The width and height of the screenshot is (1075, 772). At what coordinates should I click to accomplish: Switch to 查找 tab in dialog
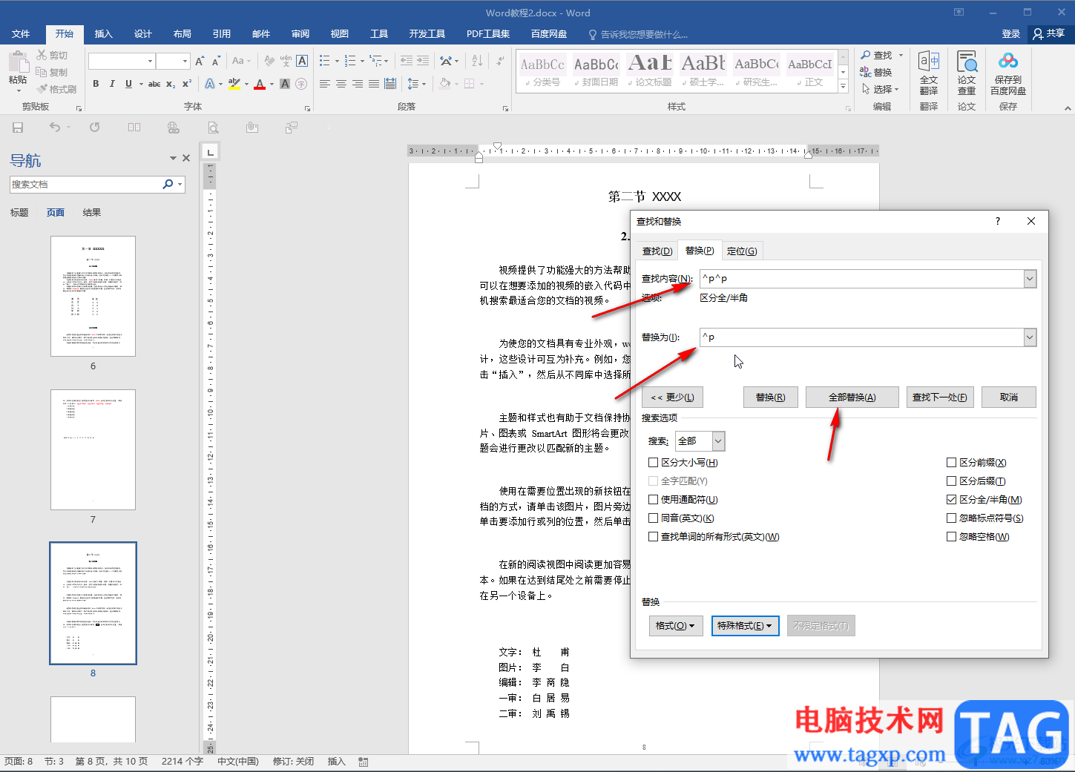pos(657,251)
